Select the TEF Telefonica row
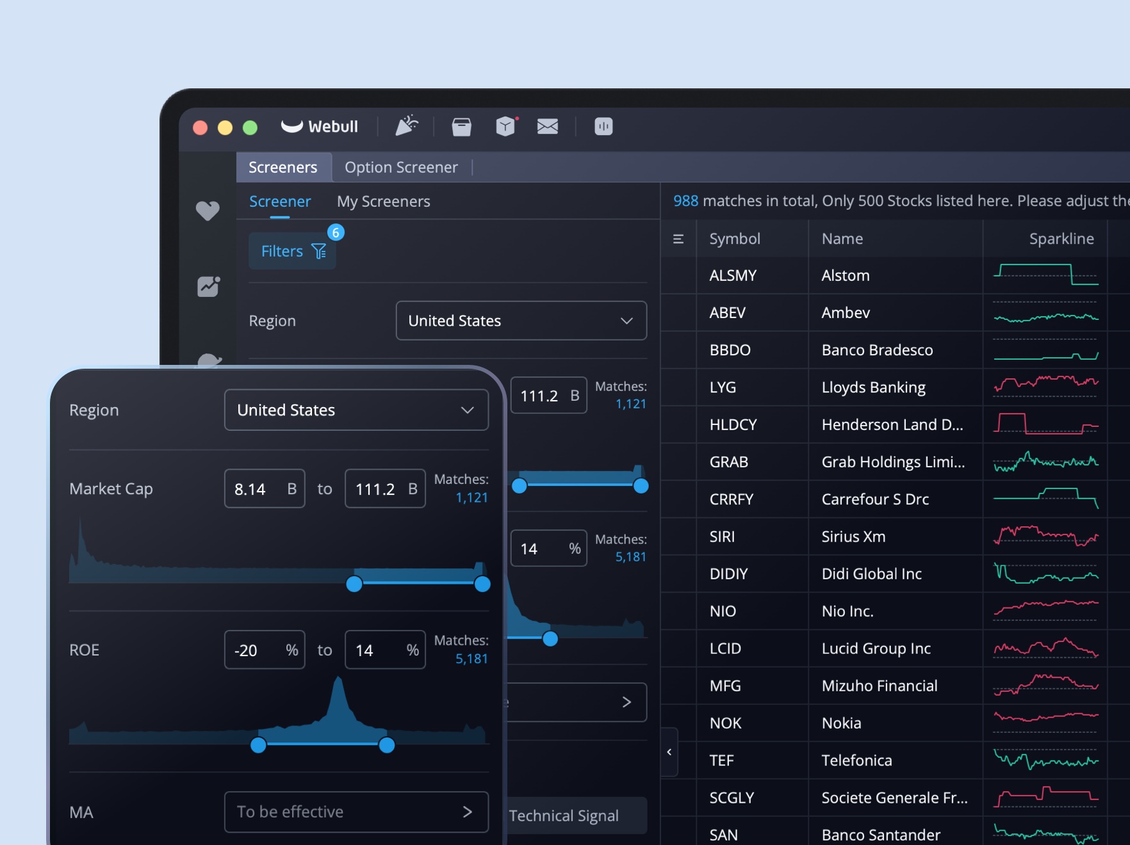1130x845 pixels. coord(896,760)
